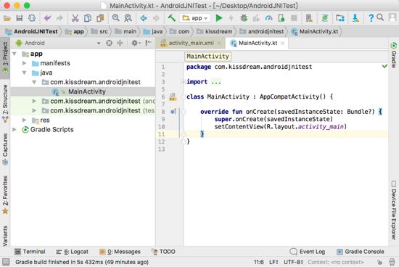Close the MainActivity.kt tab
This screenshot has width=399, height=267.
(x=282, y=44)
